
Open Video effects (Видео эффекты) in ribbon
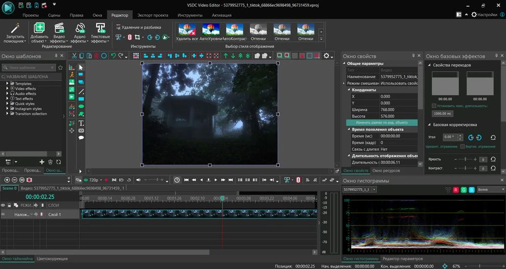(x=59, y=32)
